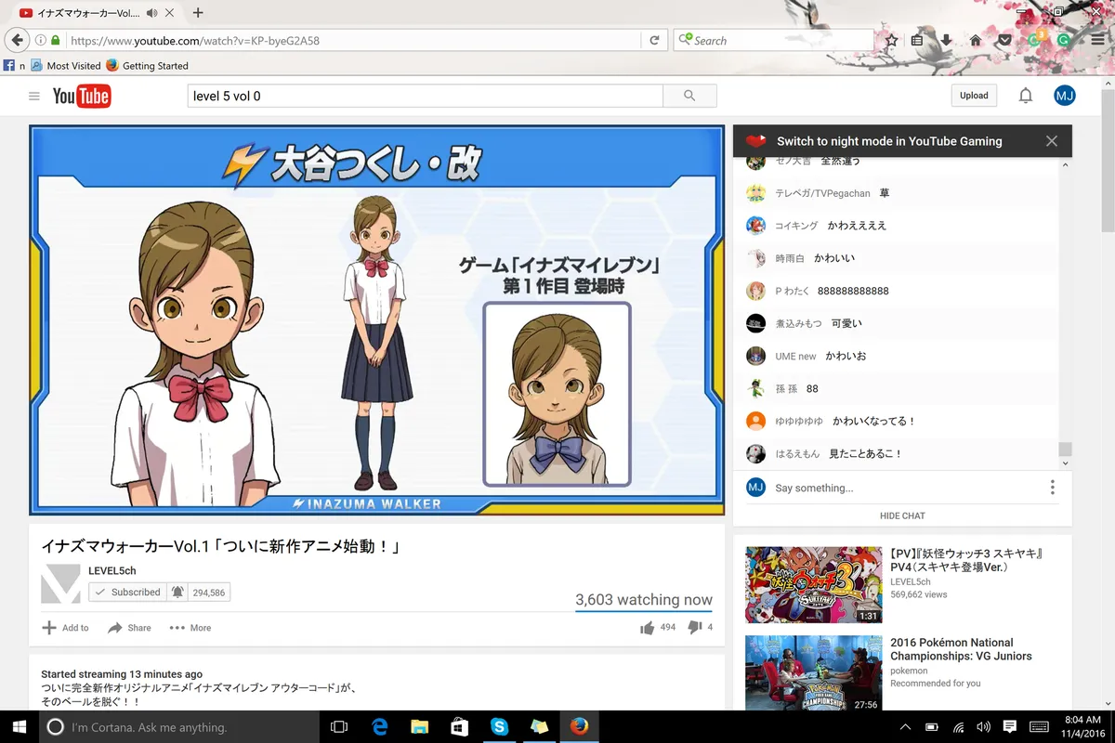Screen dimensions: 1115x743
Task: Reload the current page
Action: (x=654, y=41)
